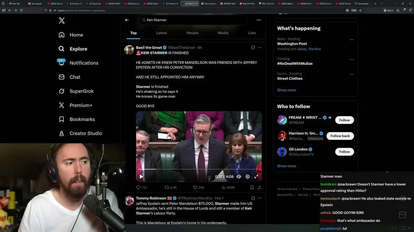Select the Top search tab
Screen dimensions: 414x232
tap(134, 33)
